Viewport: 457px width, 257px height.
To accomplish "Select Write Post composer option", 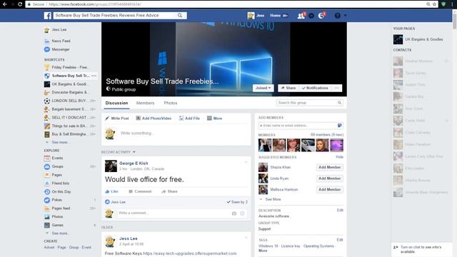I will (x=117, y=119).
